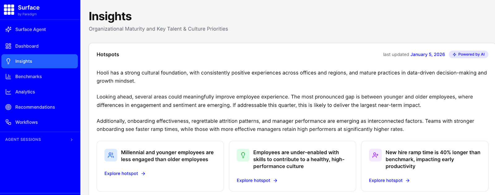Click the purple new hire icon
Image resolution: width=495 pixels, height=195 pixels.
pos(375,155)
